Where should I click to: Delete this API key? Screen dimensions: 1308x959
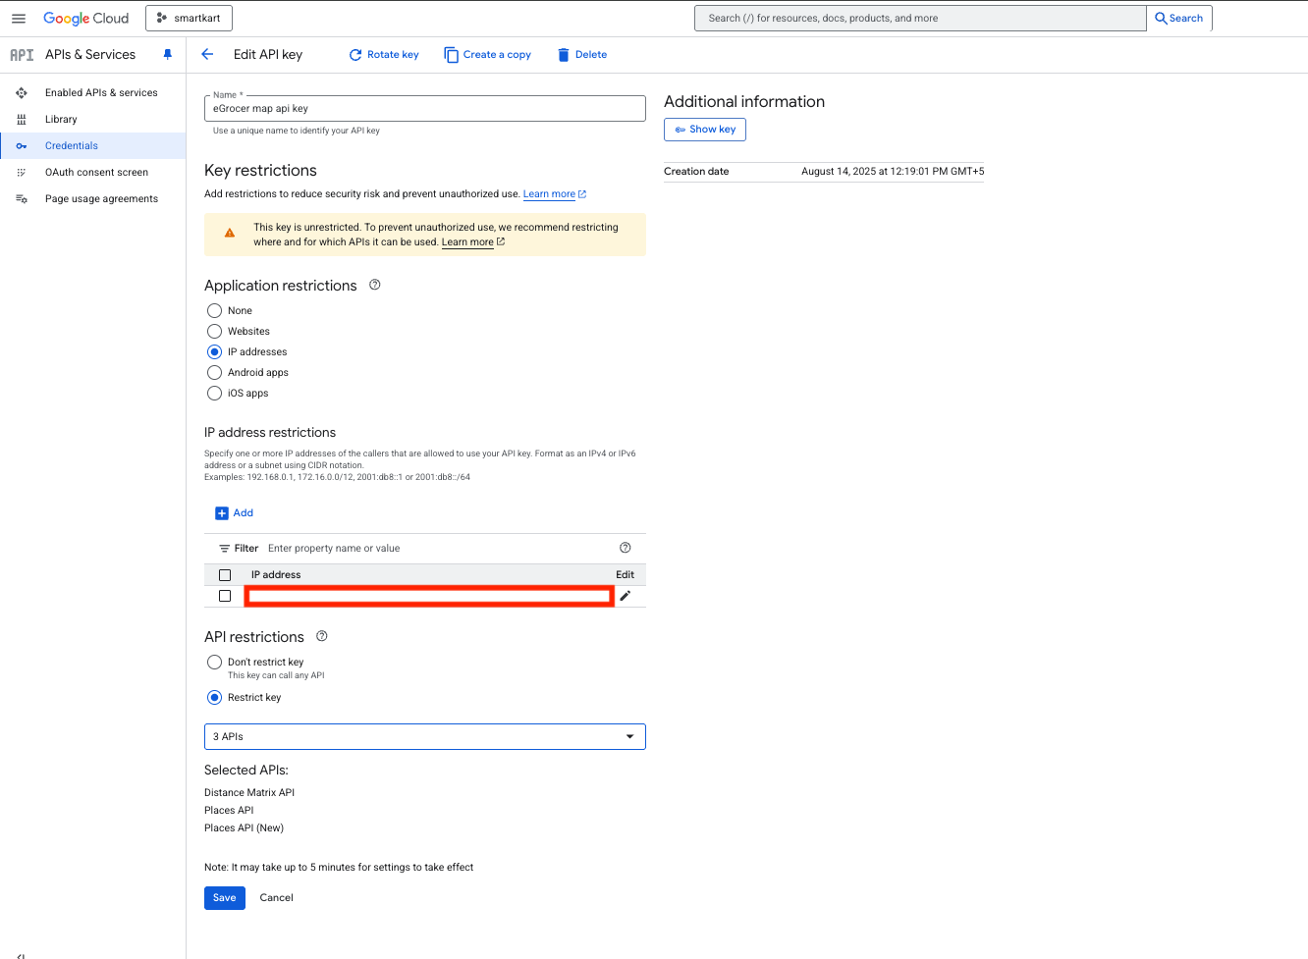click(x=582, y=55)
